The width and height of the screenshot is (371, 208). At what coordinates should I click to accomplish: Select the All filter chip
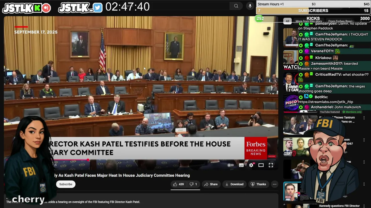pyautogui.click(x=287, y=21)
